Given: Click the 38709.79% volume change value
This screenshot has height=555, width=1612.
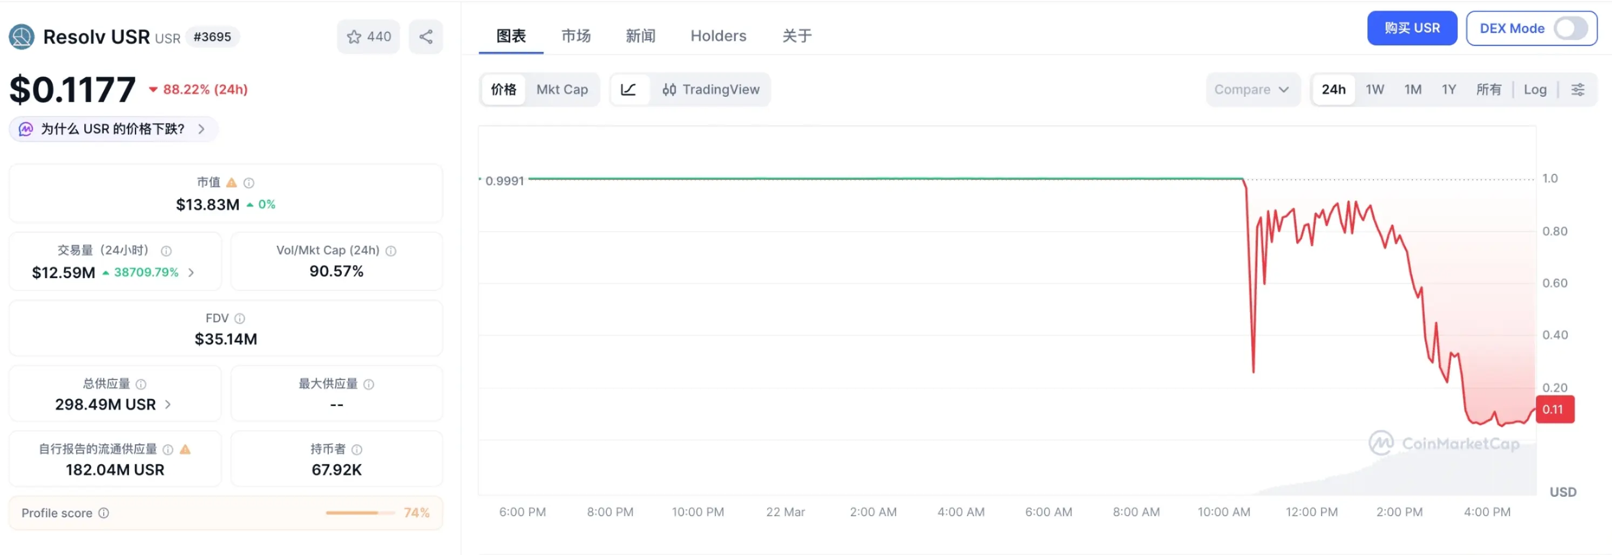Looking at the screenshot, I should (146, 273).
